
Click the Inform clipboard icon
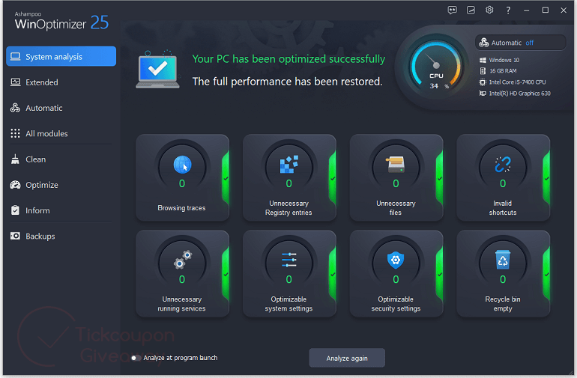point(15,210)
